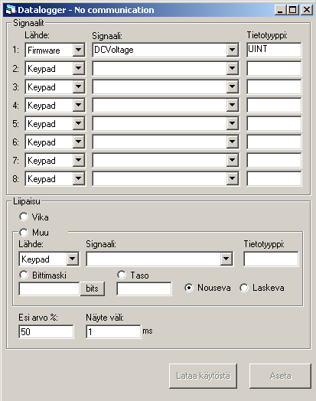
Task: Choose the Taso radio option
Action: (x=122, y=275)
